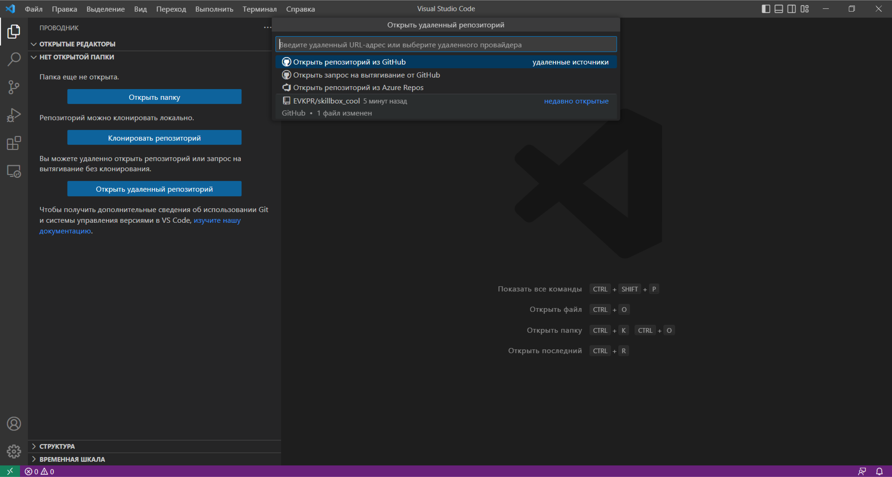892x477 pixels.
Task: Toggle the primary side bar layout icon
Action: click(766, 9)
